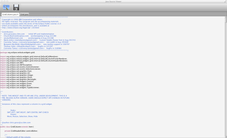
Task: Click the 'Move, Resize, Selection, Show, Hide' line
Action: point(22,116)
